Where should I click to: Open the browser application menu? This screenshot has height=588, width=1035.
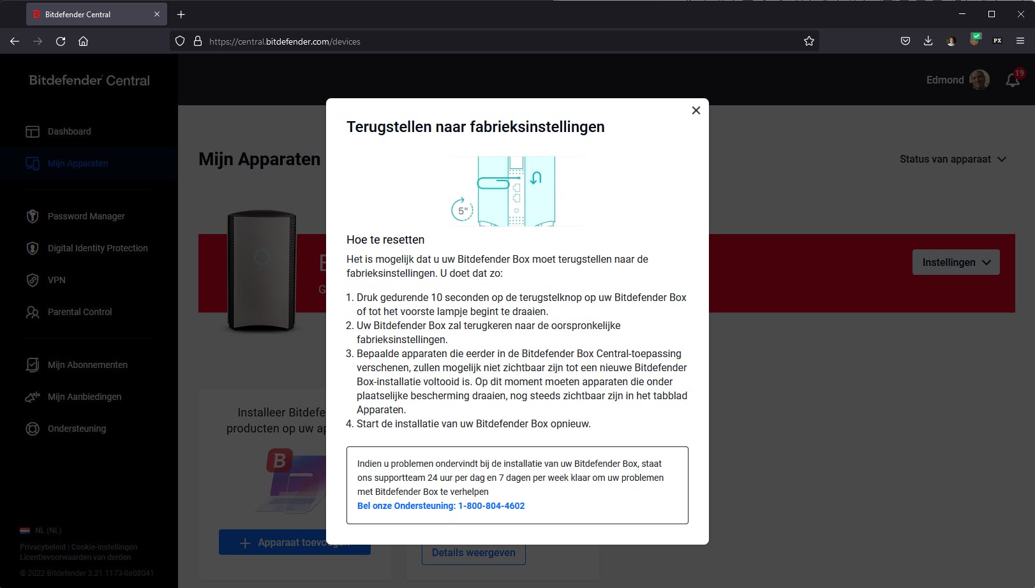click(1020, 41)
